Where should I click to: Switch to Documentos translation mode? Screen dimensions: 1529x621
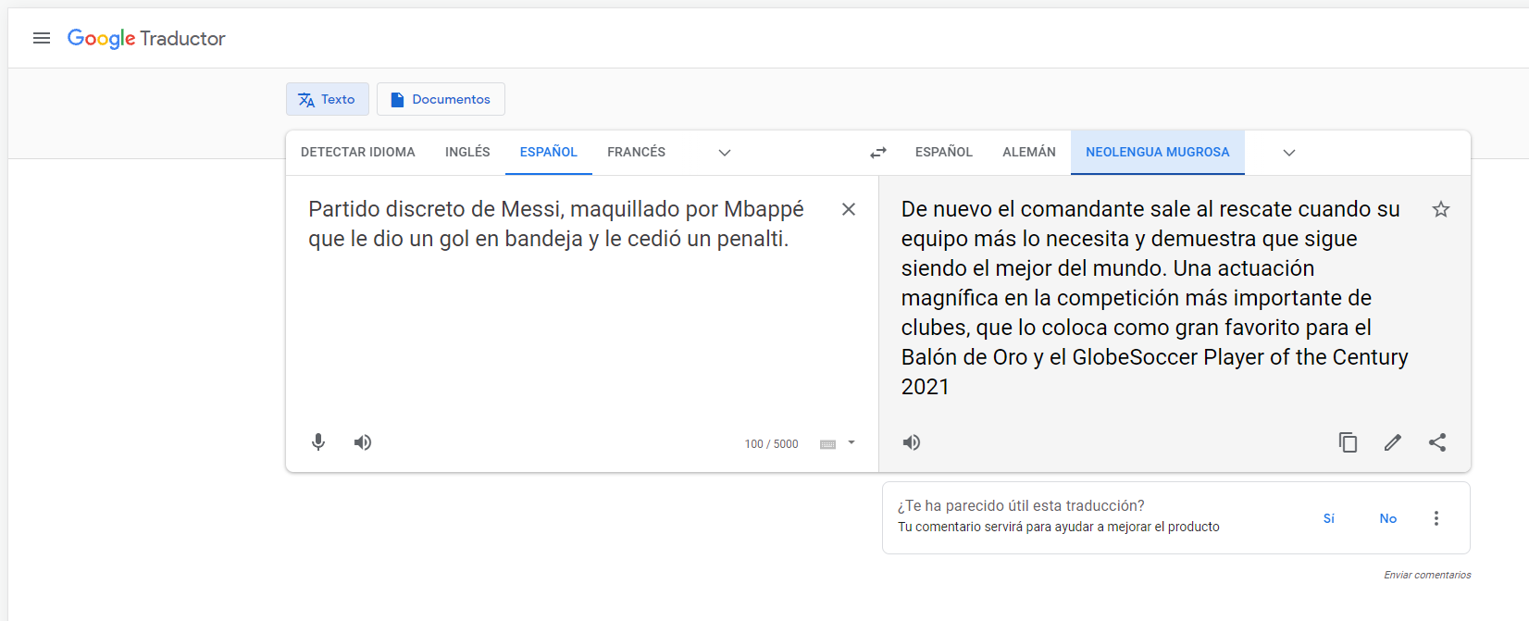(441, 99)
